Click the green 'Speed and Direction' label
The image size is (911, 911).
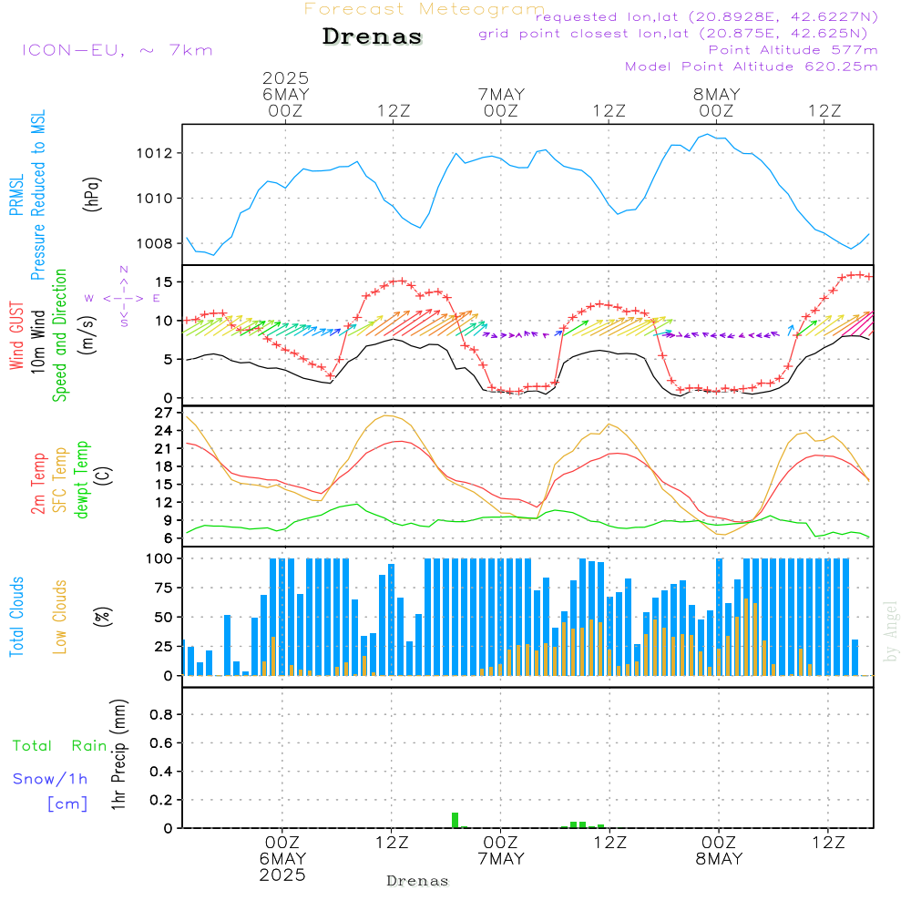point(60,335)
